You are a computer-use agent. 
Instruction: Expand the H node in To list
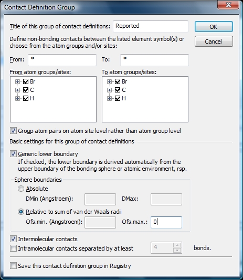click(x=109, y=98)
